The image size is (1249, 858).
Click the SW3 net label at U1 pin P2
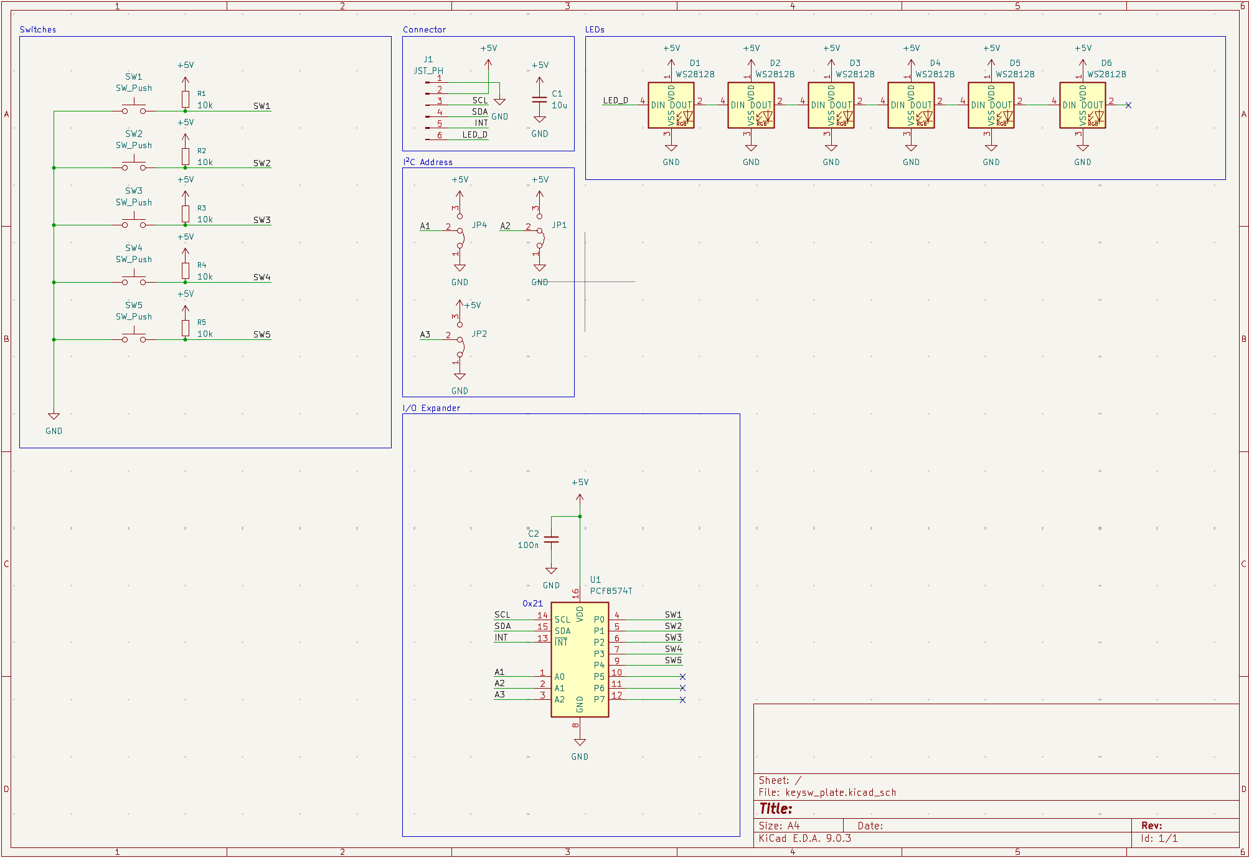(674, 638)
